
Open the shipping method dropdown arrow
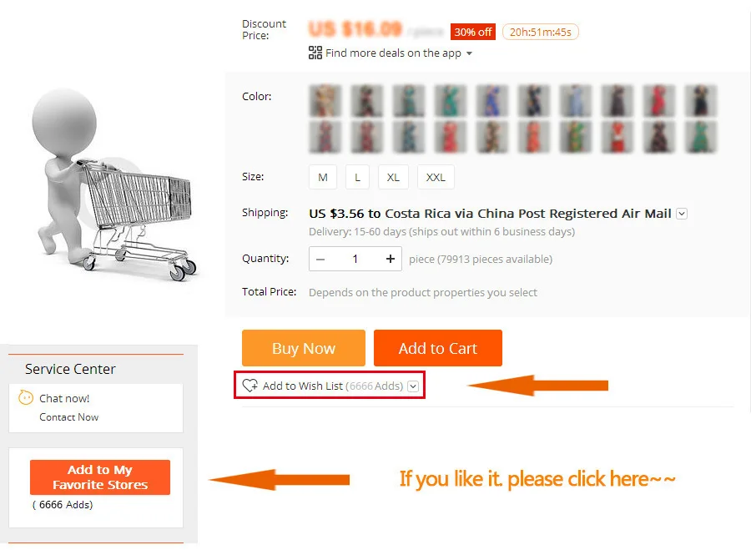tap(682, 214)
